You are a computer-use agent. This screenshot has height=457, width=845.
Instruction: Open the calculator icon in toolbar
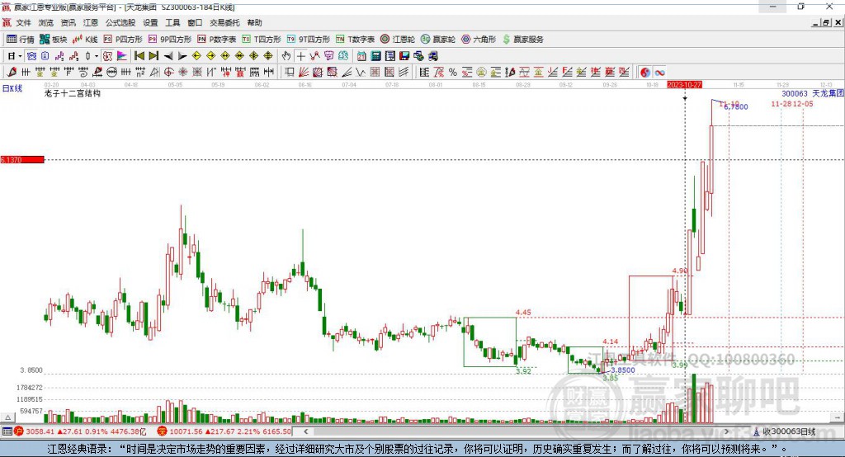375,56
